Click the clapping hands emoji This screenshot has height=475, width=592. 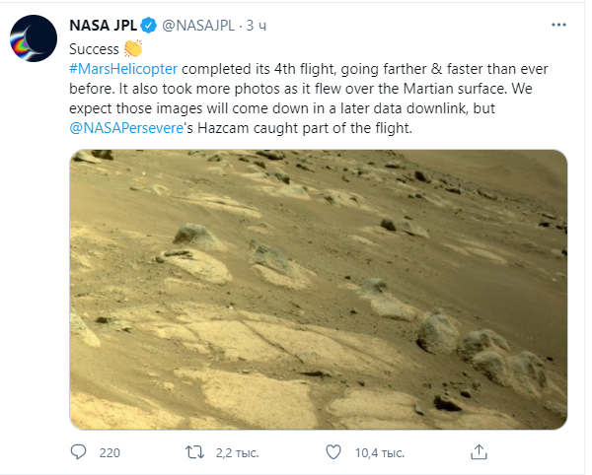tap(133, 47)
